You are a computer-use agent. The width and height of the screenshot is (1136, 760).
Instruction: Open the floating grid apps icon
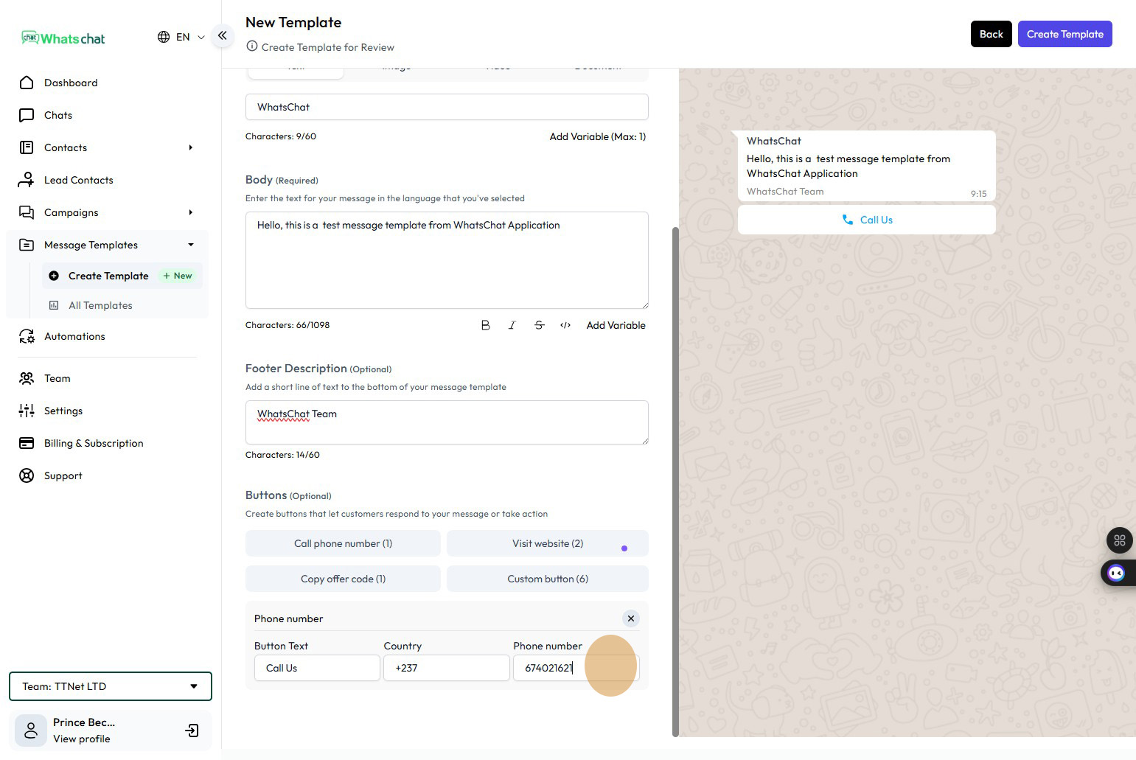[1119, 540]
